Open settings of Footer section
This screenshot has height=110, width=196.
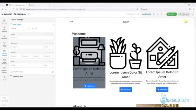point(49,61)
